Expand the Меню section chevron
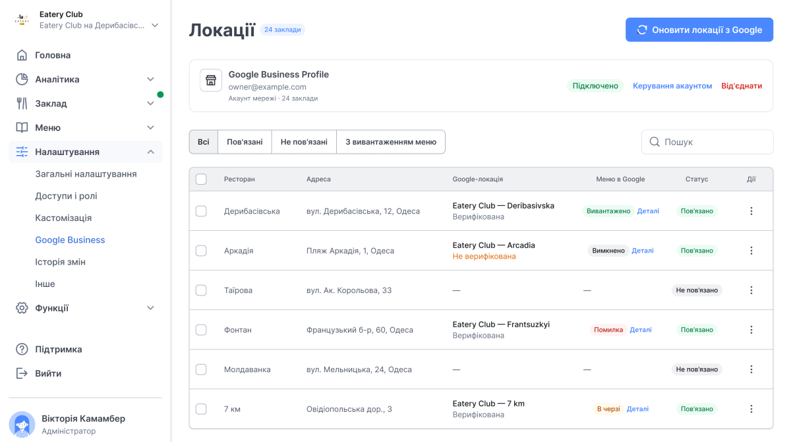The height and width of the screenshot is (442, 791). coord(150,127)
